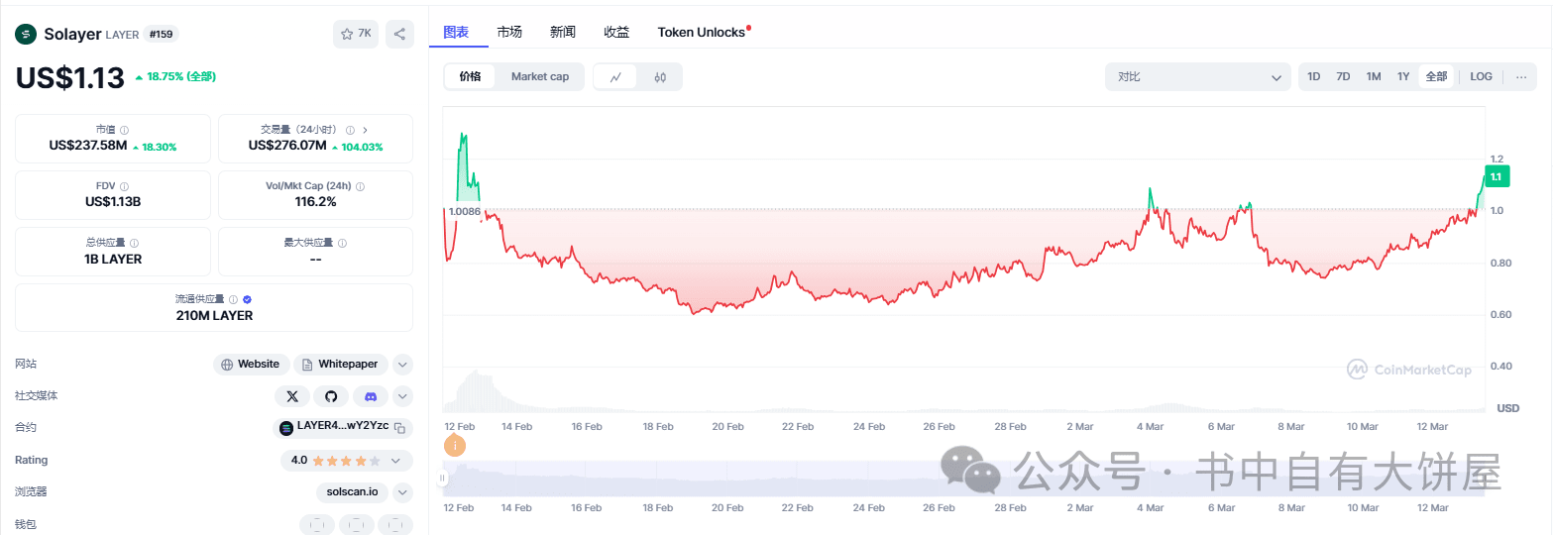Set chart range to 1M
The image size is (1553, 535).
[1374, 76]
